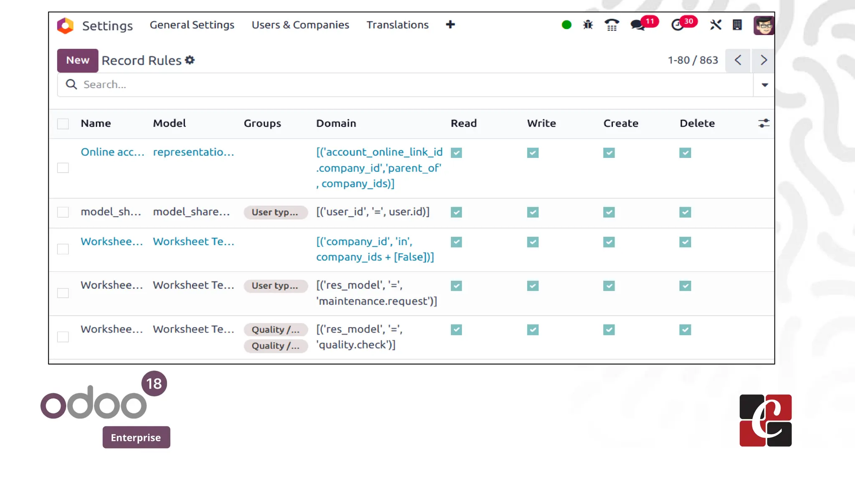The width and height of the screenshot is (855, 481).
Task: Open the VoIP phone icon
Action: (x=612, y=25)
